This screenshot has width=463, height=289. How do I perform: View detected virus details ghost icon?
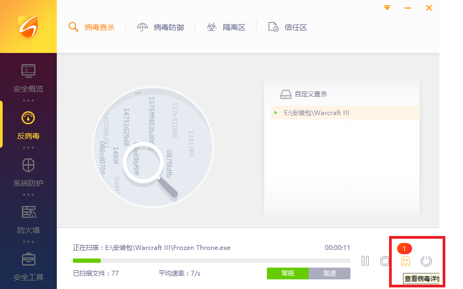click(406, 261)
